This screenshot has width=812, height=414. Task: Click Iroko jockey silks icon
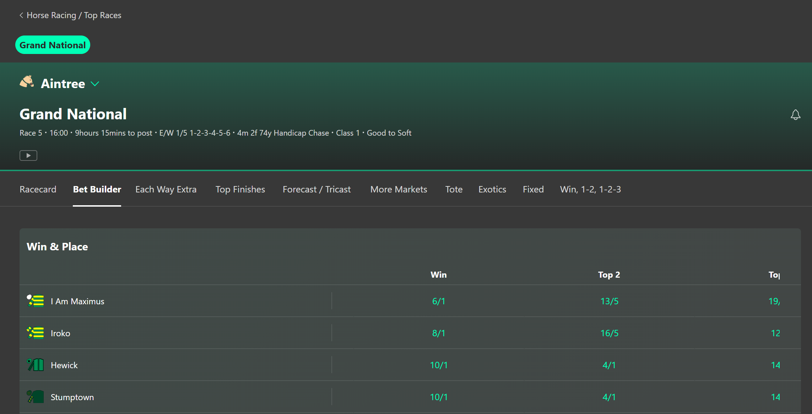pyautogui.click(x=36, y=333)
